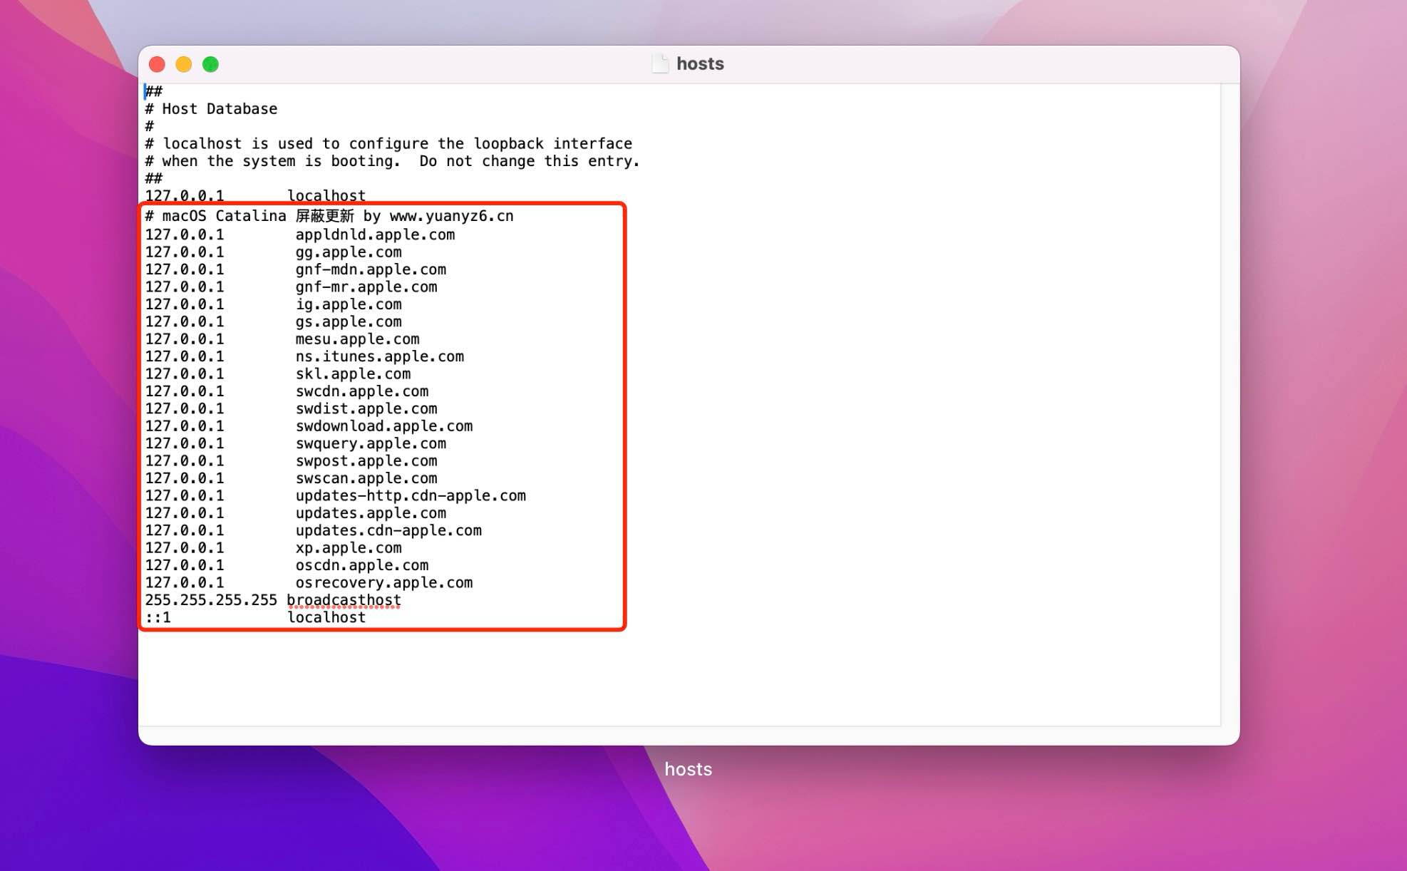Click the red close traffic light button

click(x=158, y=64)
